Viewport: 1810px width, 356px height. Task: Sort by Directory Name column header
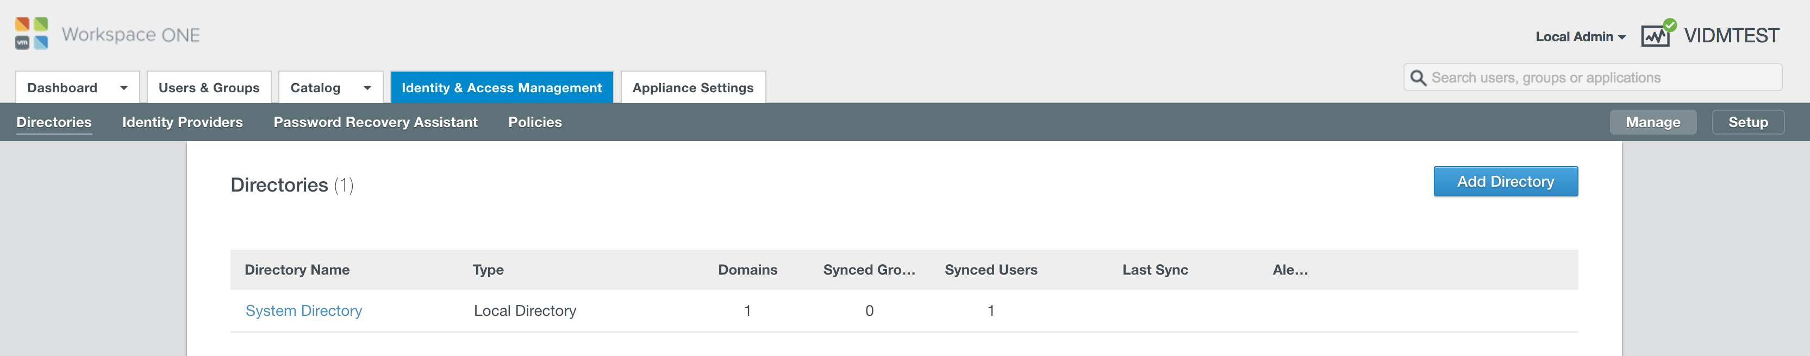pyautogui.click(x=297, y=270)
